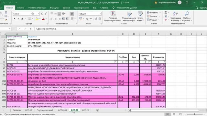
Task: Click comma style (000) icon
Action: [x=91, y=19]
